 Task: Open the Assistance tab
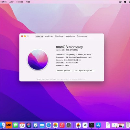coord(70,36)
